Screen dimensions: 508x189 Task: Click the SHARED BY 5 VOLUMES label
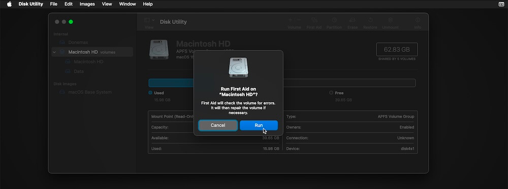coord(397,59)
